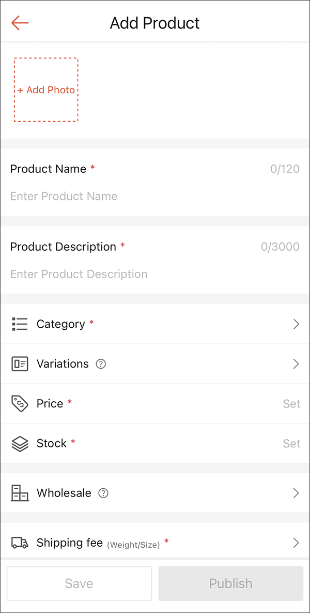Click the Variations card icon
The image size is (310, 613).
point(19,364)
